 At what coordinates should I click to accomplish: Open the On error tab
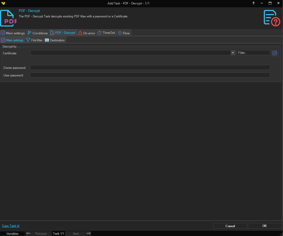tap(87, 33)
